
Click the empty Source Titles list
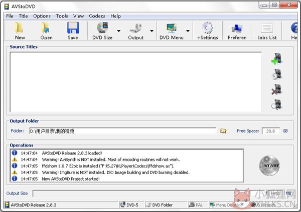136,82
